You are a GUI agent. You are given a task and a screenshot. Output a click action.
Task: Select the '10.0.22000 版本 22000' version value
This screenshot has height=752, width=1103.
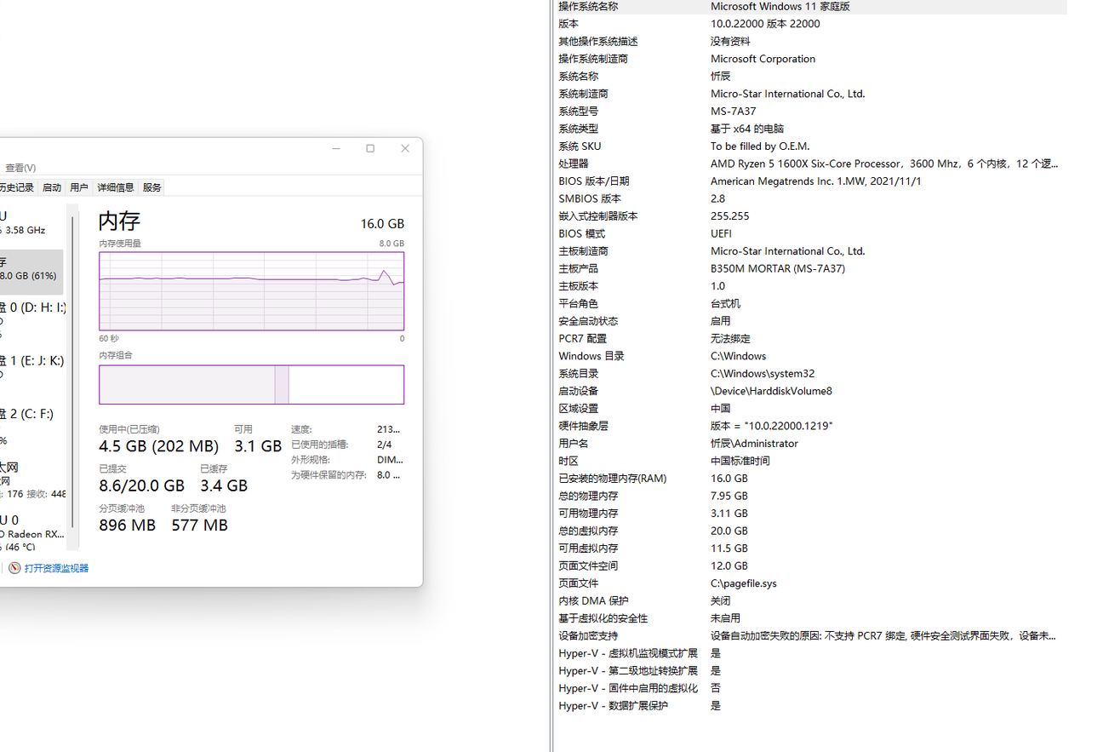point(765,24)
